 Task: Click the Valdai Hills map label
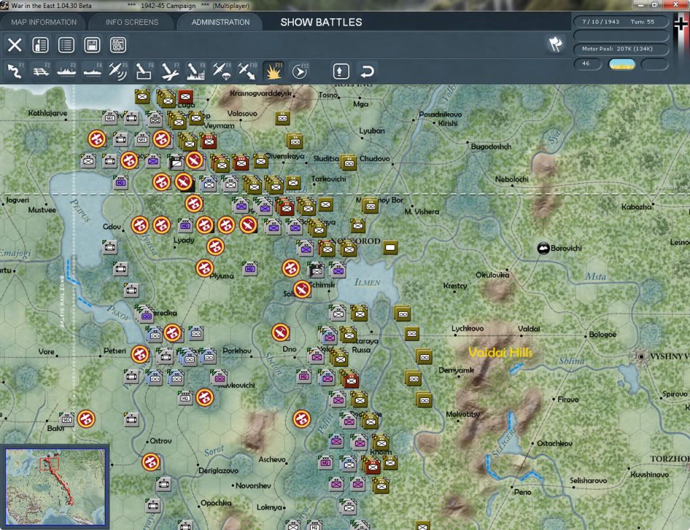pos(501,352)
